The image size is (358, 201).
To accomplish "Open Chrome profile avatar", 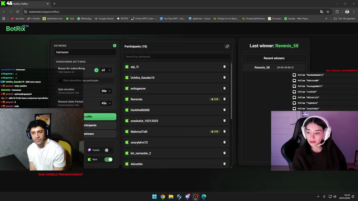I will pos(347,12).
